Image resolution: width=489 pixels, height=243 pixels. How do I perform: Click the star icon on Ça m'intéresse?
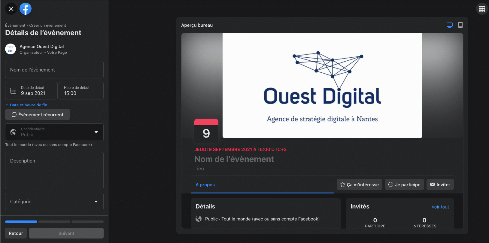pos(343,184)
